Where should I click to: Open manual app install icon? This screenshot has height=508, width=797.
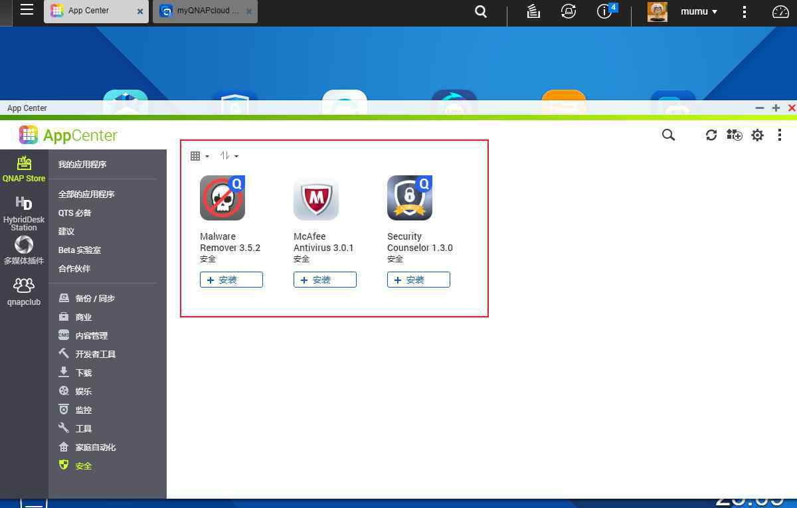(734, 135)
